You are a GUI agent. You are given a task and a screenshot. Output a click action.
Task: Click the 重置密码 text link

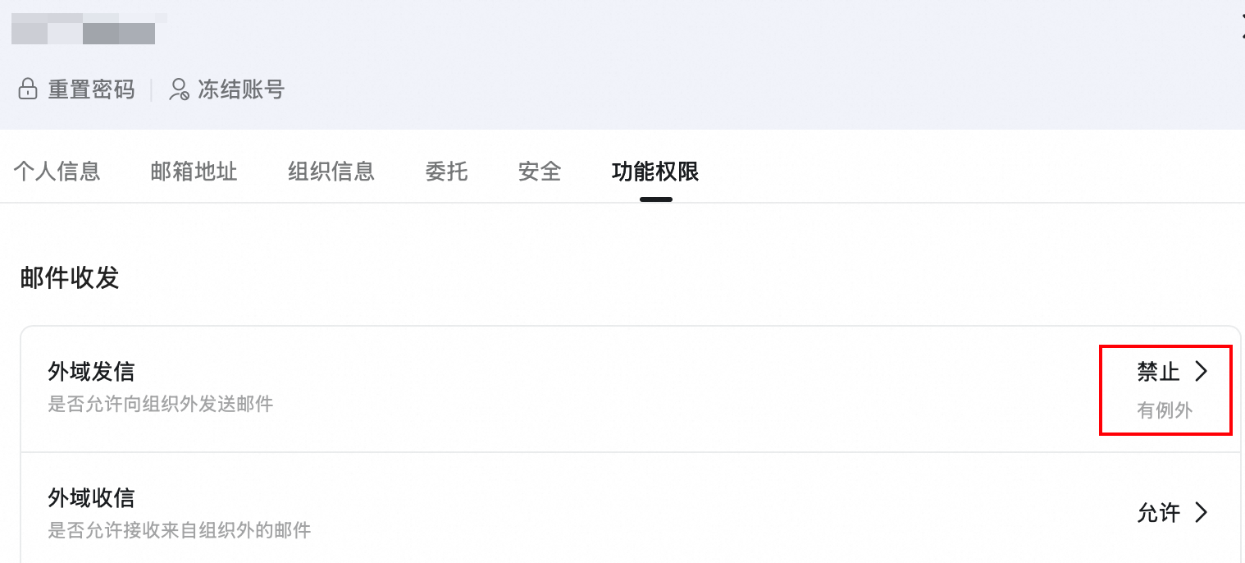point(91,89)
